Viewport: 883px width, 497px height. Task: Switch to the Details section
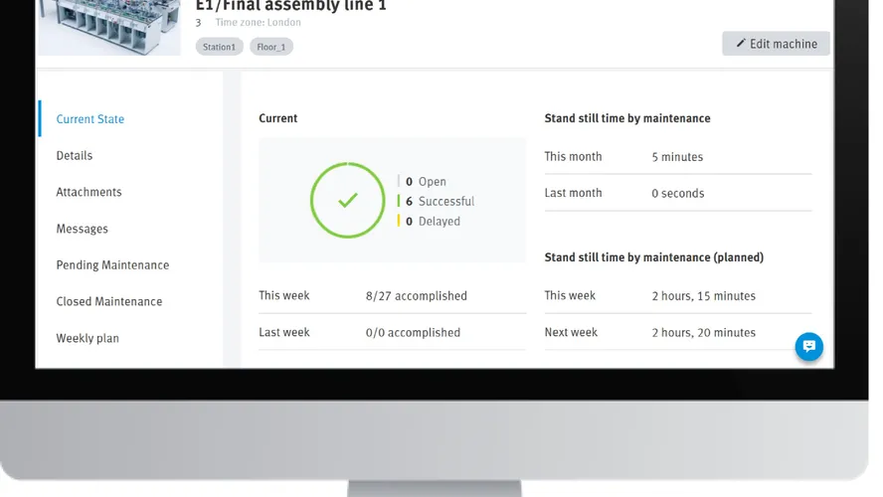click(x=75, y=156)
